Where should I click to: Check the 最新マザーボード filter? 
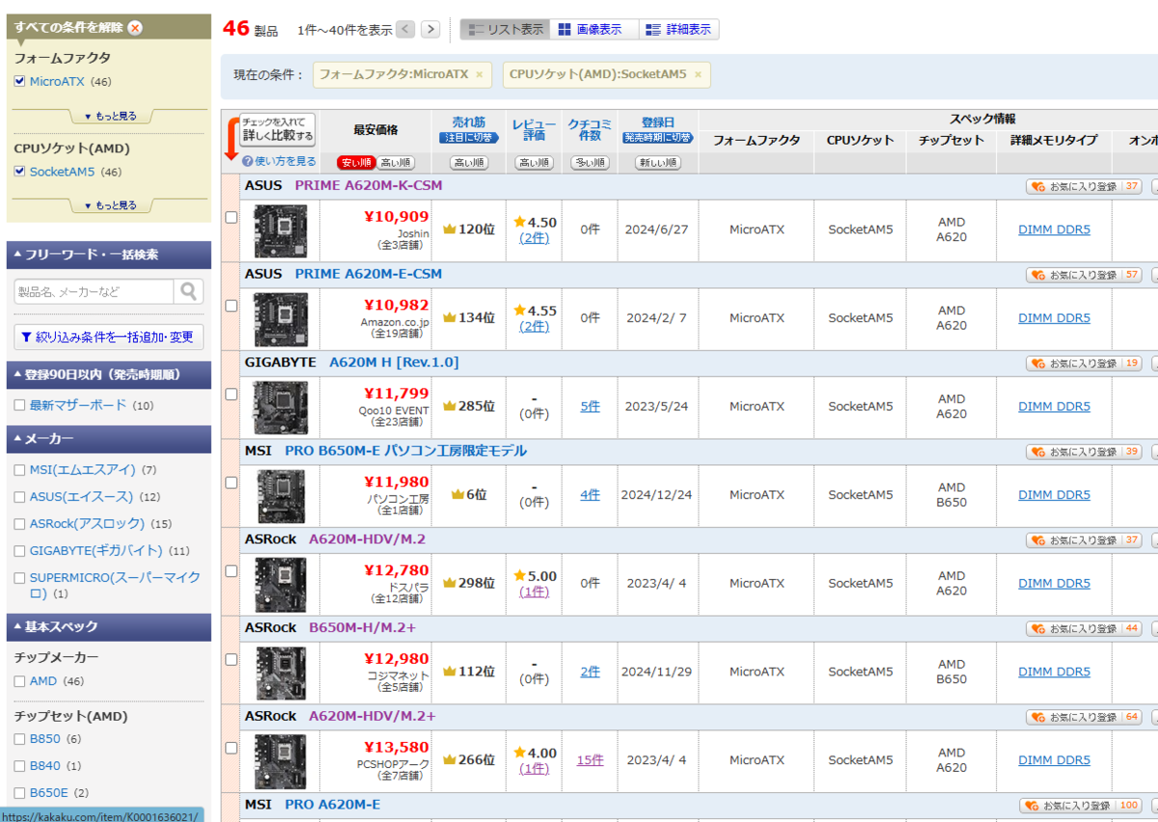pos(19,405)
